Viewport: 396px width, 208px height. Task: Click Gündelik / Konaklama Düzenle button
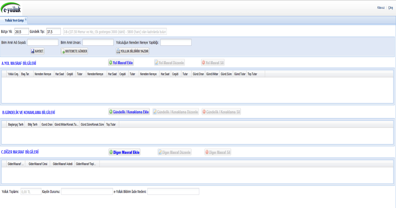(176, 112)
